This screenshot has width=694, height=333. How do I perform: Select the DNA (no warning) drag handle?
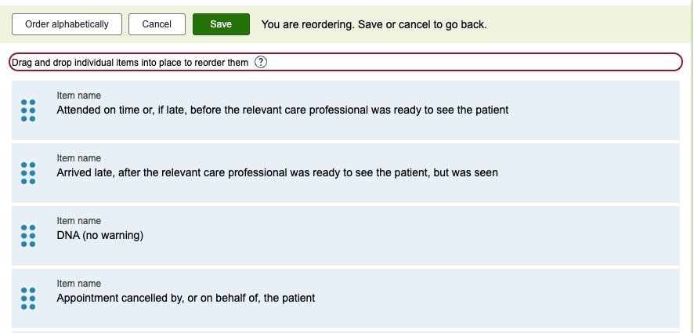pos(28,235)
